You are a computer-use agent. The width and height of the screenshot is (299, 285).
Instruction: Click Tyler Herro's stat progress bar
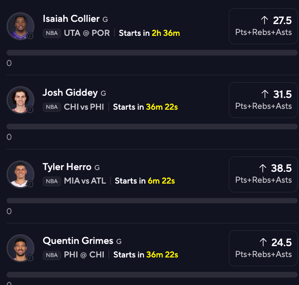(152, 201)
